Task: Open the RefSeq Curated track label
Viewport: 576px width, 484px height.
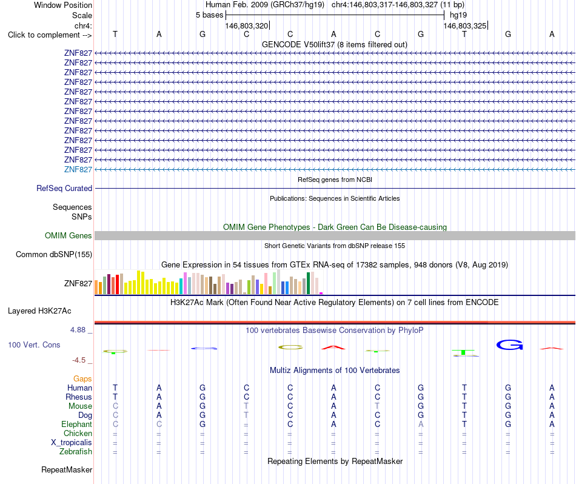Action: (64, 188)
